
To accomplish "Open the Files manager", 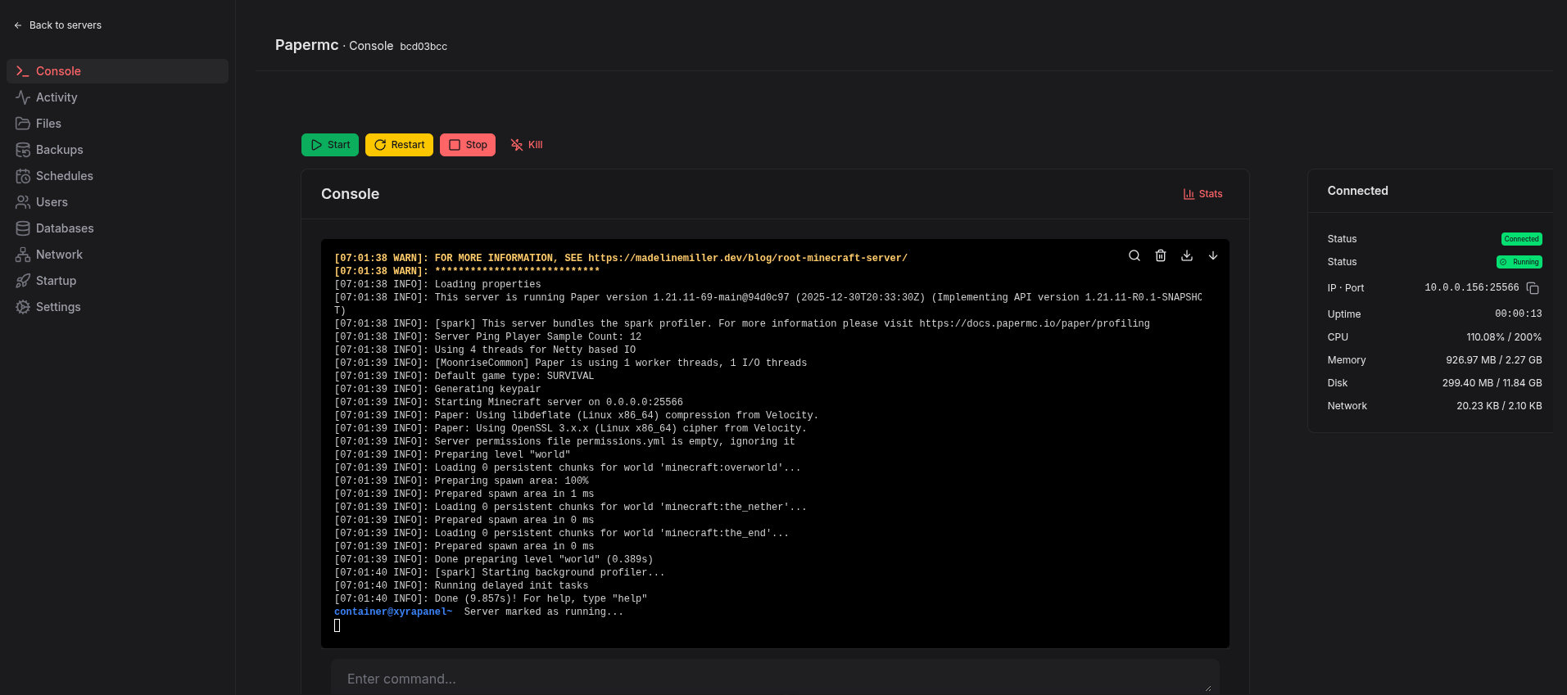I will 48,124.
